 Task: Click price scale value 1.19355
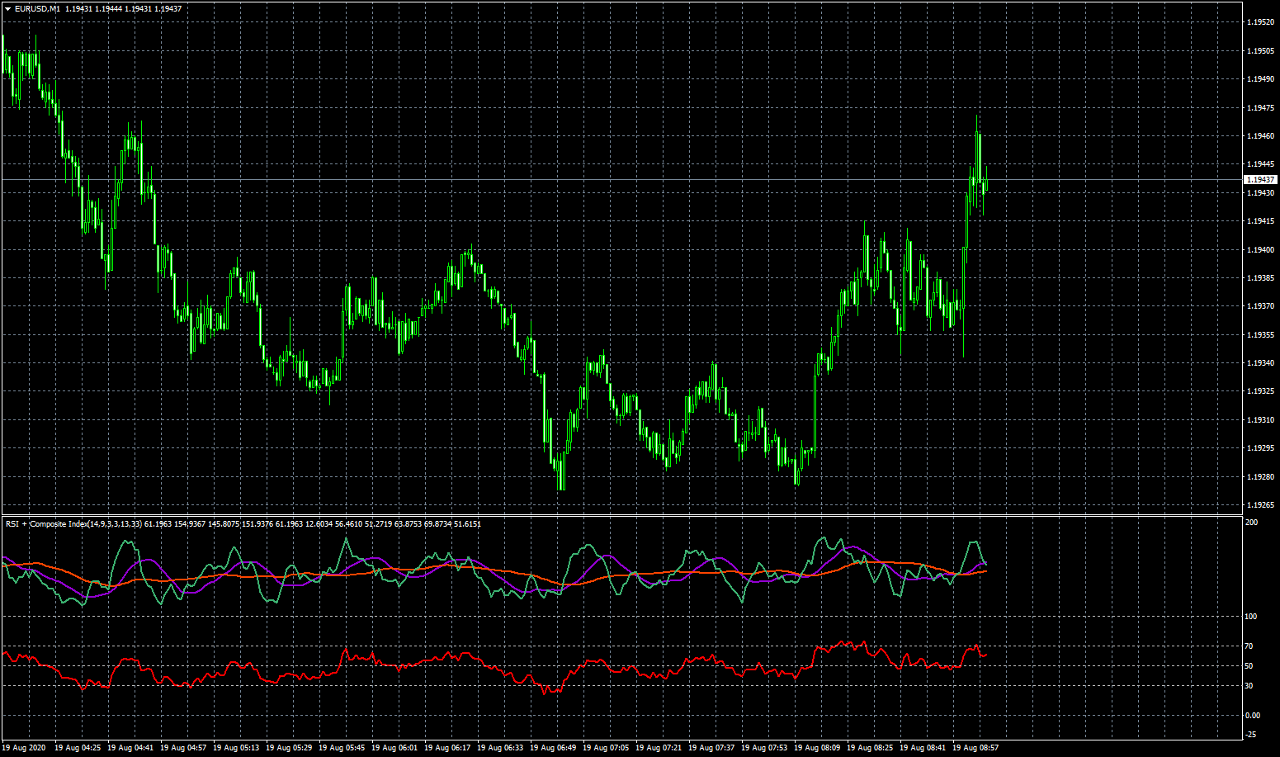[1259, 334]
